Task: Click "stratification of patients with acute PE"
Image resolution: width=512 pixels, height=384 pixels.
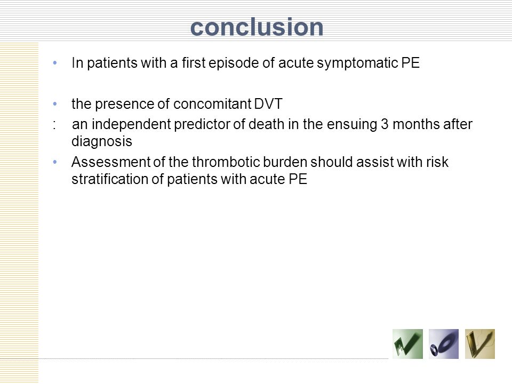Action: pyautogui.click(x=189, y=179)
